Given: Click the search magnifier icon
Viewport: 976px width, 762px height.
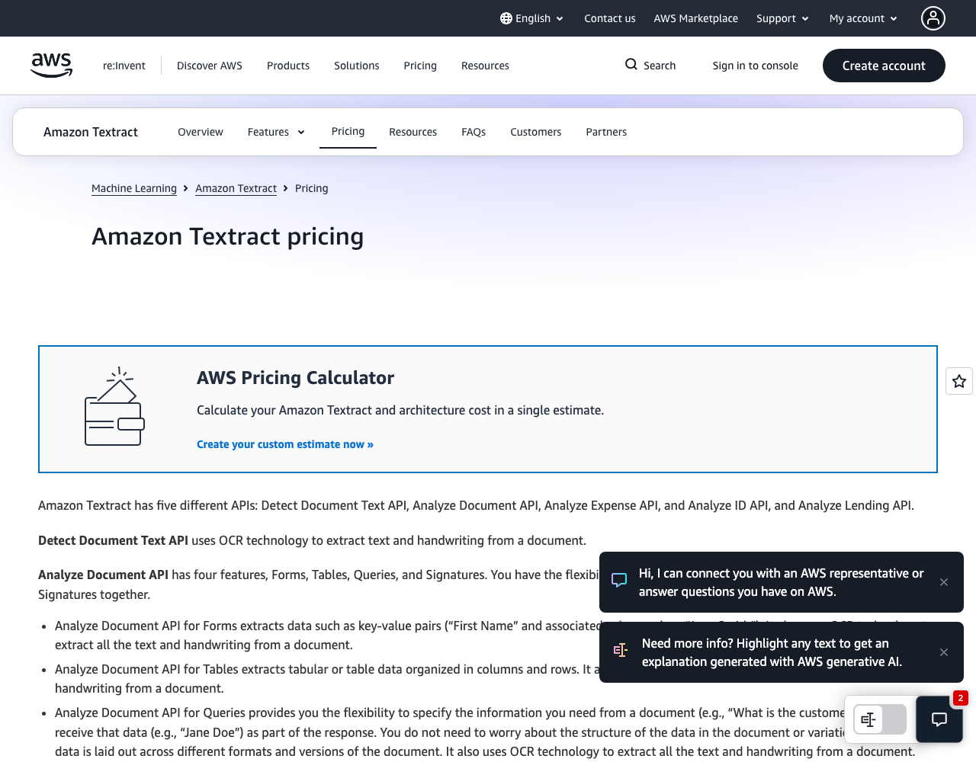Looking at the screenshot, I should click(631, 65).
